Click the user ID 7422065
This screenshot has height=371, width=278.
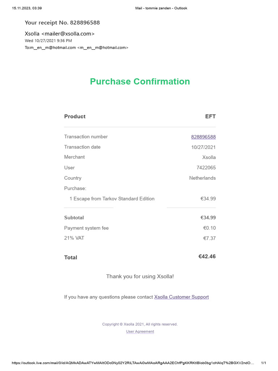point(206,167)
